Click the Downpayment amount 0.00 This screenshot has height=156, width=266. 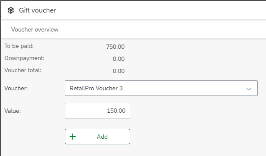[119, 59]
